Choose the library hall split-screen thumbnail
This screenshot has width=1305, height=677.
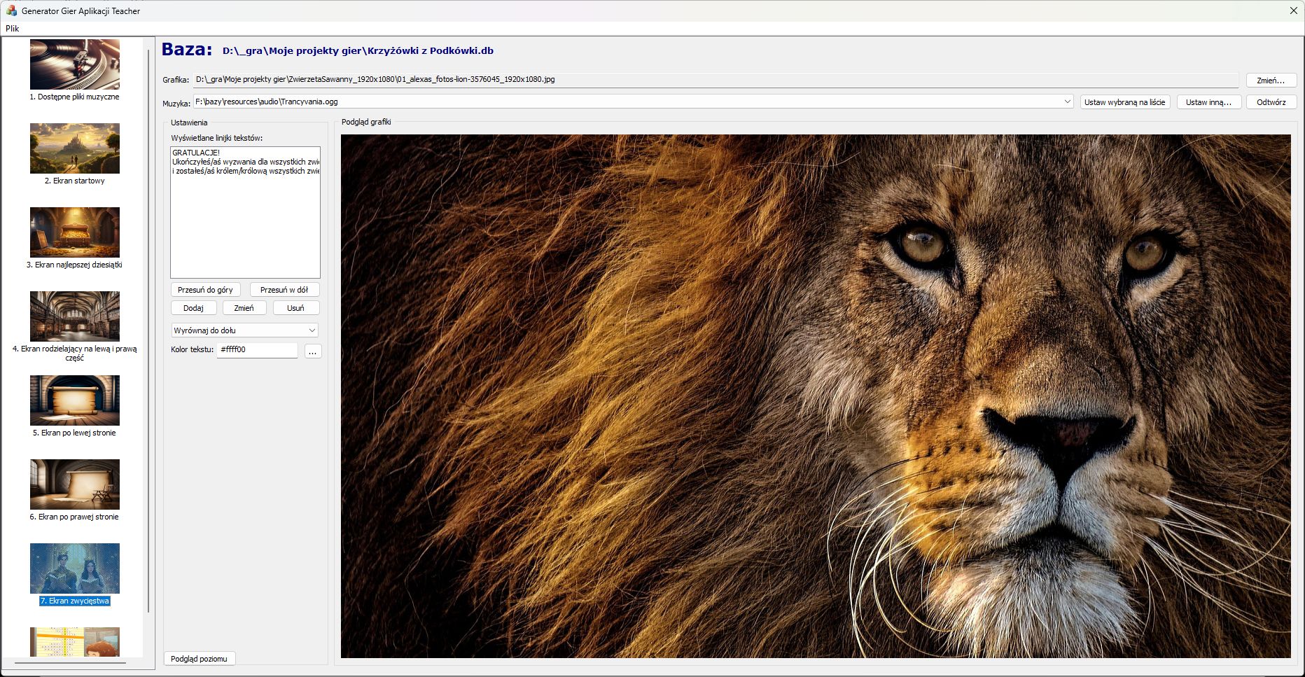click(75, 316)
